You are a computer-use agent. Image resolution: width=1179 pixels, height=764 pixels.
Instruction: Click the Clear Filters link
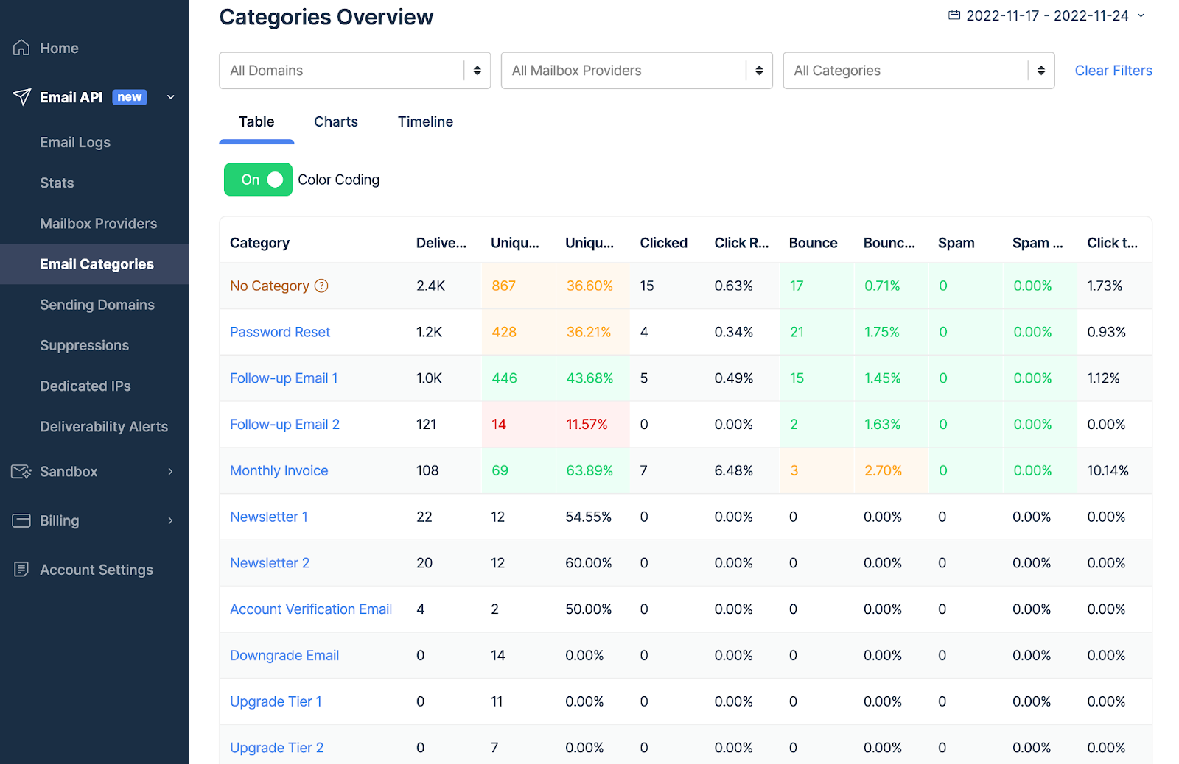click(1113, 71)
